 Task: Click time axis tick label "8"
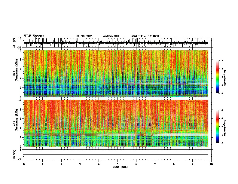point(174,164)
